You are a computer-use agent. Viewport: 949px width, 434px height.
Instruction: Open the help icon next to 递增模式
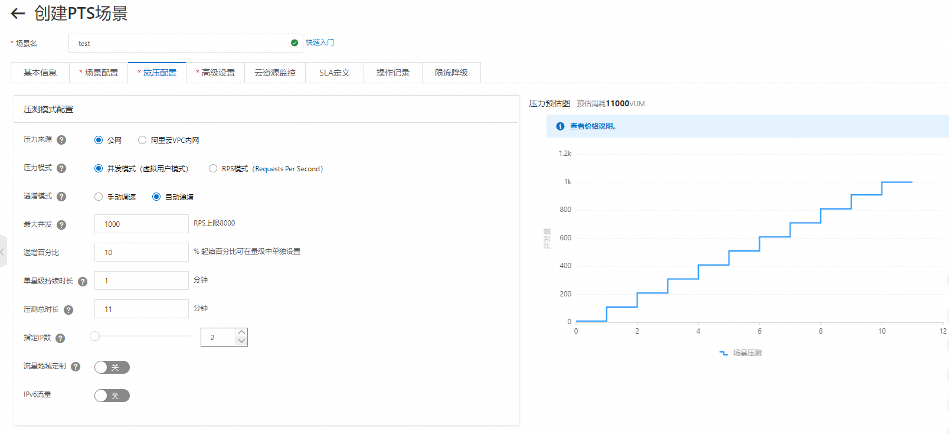pyautogui.click(x=61, y=197)
